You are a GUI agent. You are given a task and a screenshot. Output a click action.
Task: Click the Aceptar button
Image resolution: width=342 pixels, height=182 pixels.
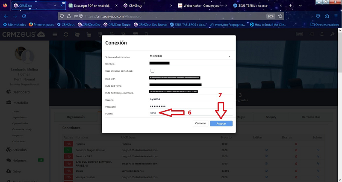pos(221,123)
